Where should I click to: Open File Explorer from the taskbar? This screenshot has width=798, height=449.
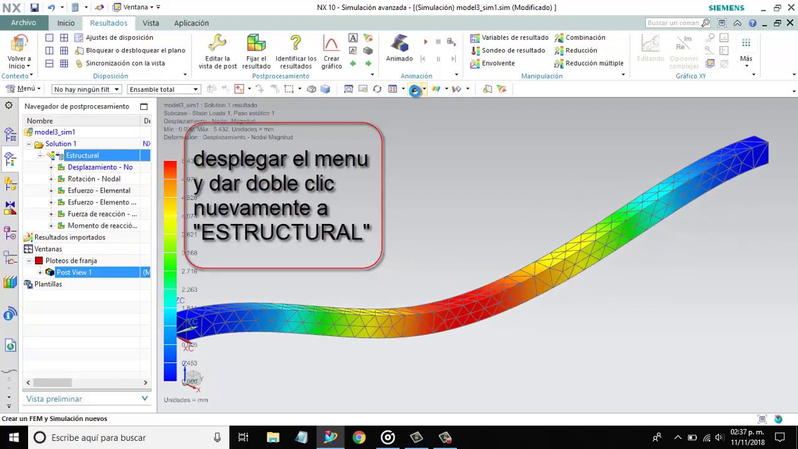click(x=273, y=438)
